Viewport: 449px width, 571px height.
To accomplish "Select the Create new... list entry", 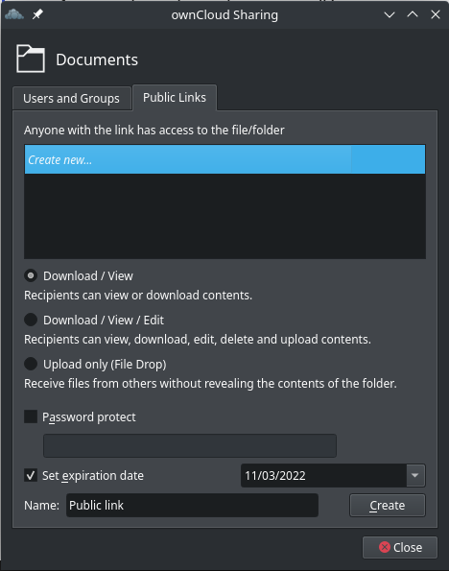I will click(x=224, y=159).
